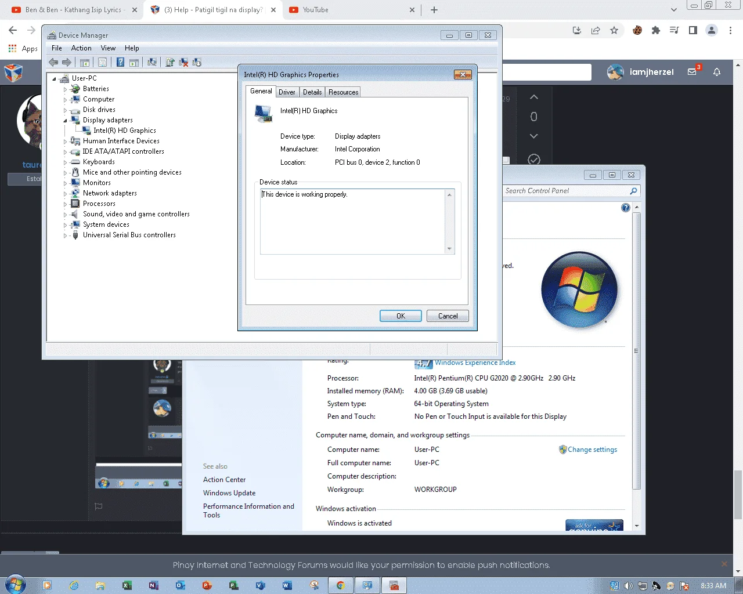The width and height of the screenshot is (743, 594).
Task: Click Control Panel help question mark icon
Action: pyautogui.click(x=626, y=208)
